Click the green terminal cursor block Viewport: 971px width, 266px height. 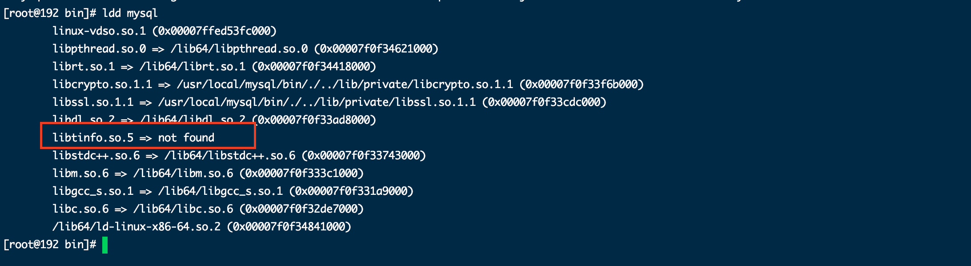pos(105,245)
